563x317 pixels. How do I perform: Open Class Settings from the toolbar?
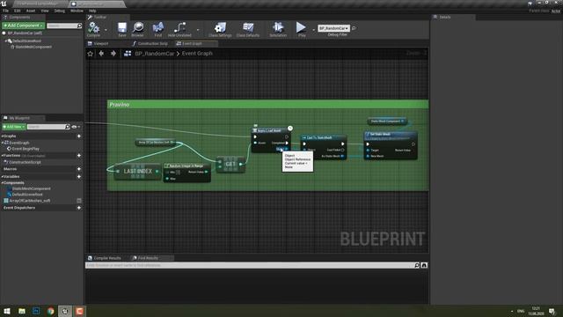(x=220, y=29)
